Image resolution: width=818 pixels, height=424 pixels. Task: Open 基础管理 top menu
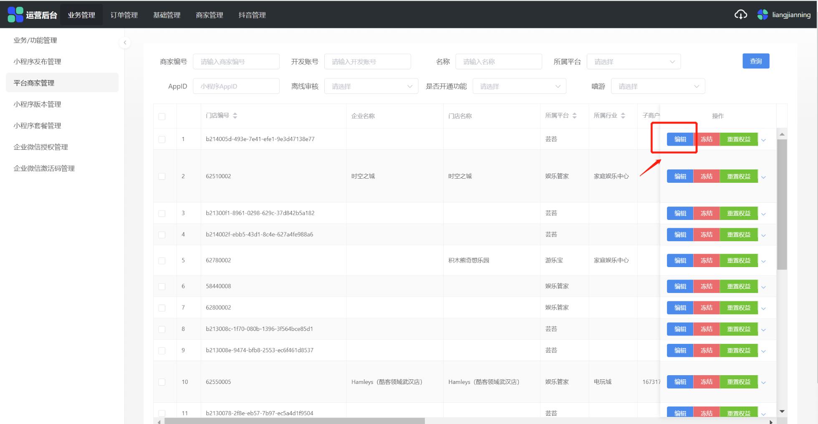pyautogui.click(x=167, y=15)
